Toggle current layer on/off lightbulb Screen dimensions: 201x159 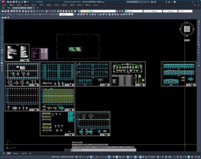tap(81, 11)
